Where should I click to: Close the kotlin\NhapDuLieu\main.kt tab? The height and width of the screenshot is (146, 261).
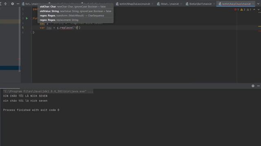(152, 4)
